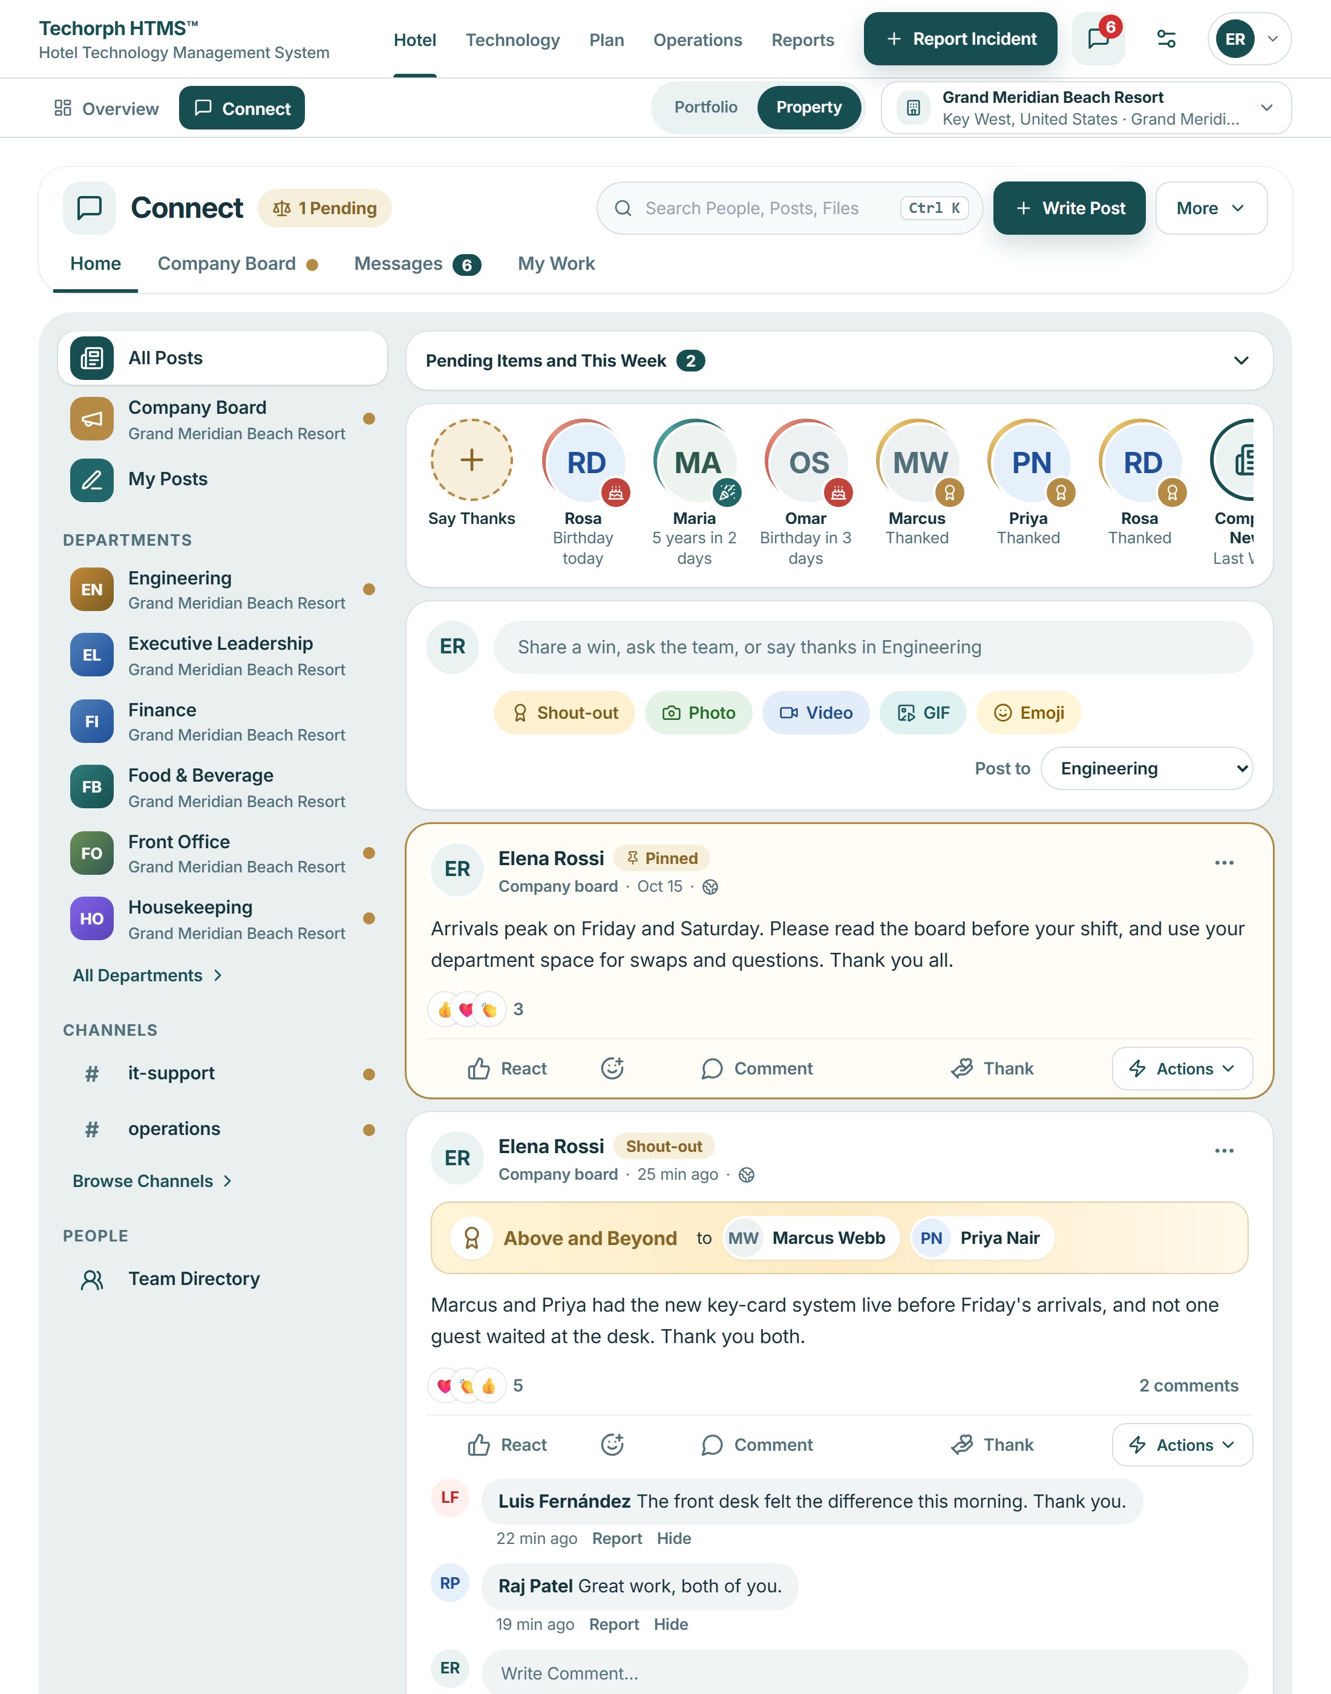The width and height of the screenshot is (1331, 1694).
Task: Click the Executive Leadership EL badge
Action: point(92,655)
